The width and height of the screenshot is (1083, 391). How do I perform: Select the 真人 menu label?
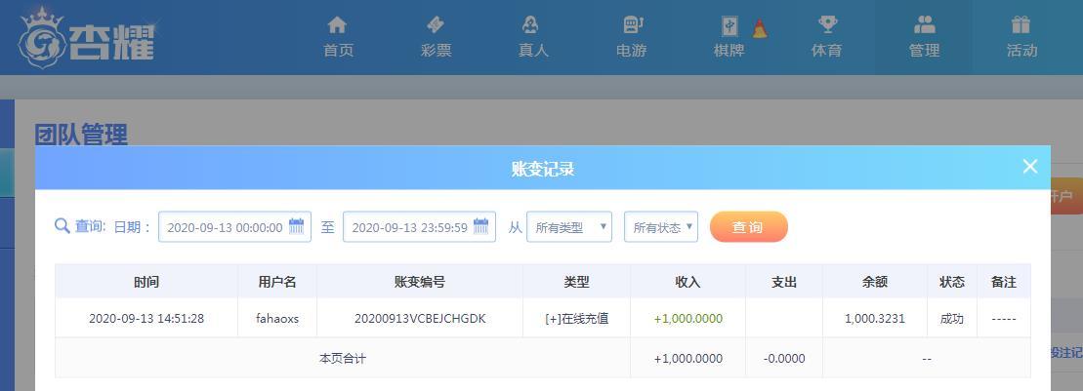[x=533, y=51]
